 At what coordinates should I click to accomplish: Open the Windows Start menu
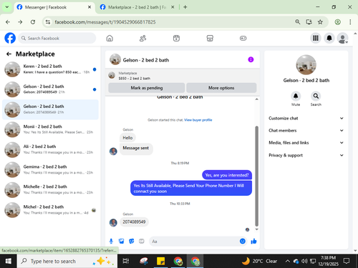(x=9, y=261)
